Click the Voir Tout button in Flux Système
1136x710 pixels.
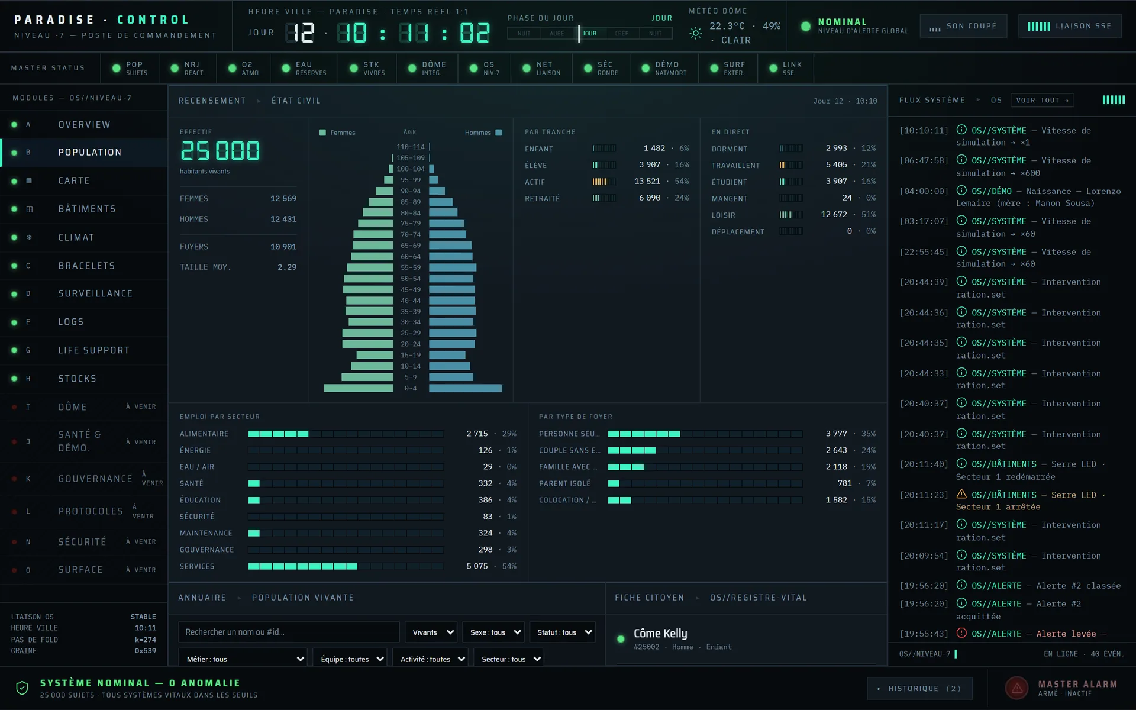1043,101
